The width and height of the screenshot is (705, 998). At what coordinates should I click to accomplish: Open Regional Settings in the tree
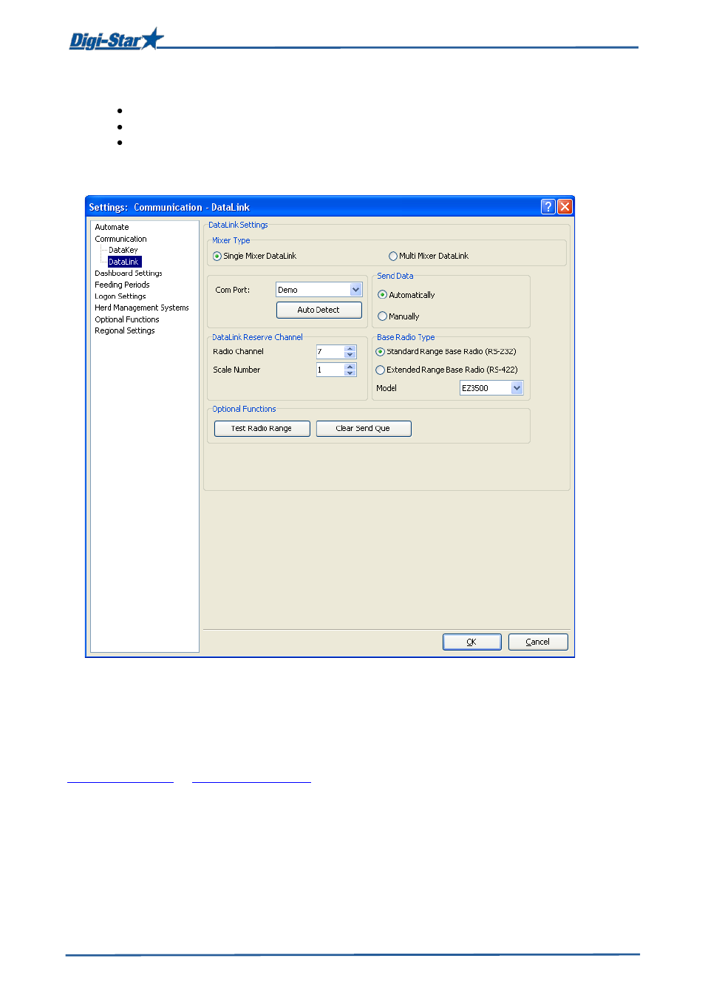tap(124, 330)
